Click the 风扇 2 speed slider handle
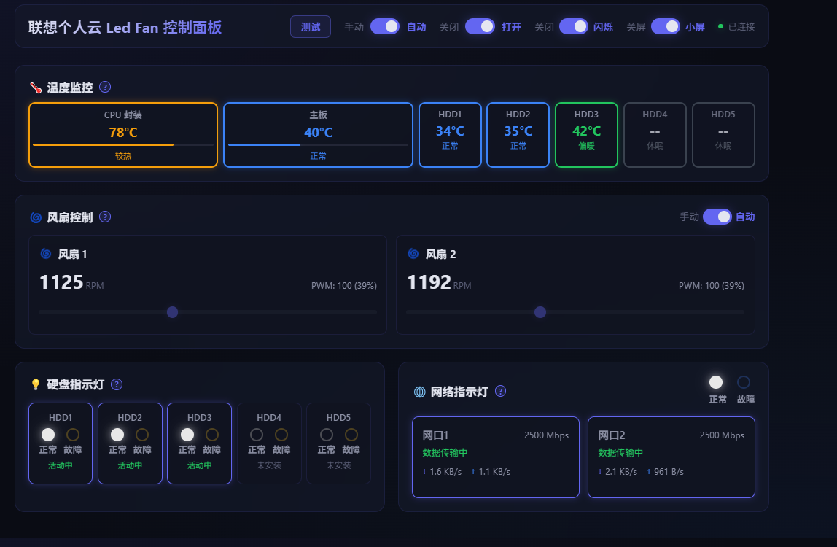This screenshot has height=547, width=837. coord(540,312)
